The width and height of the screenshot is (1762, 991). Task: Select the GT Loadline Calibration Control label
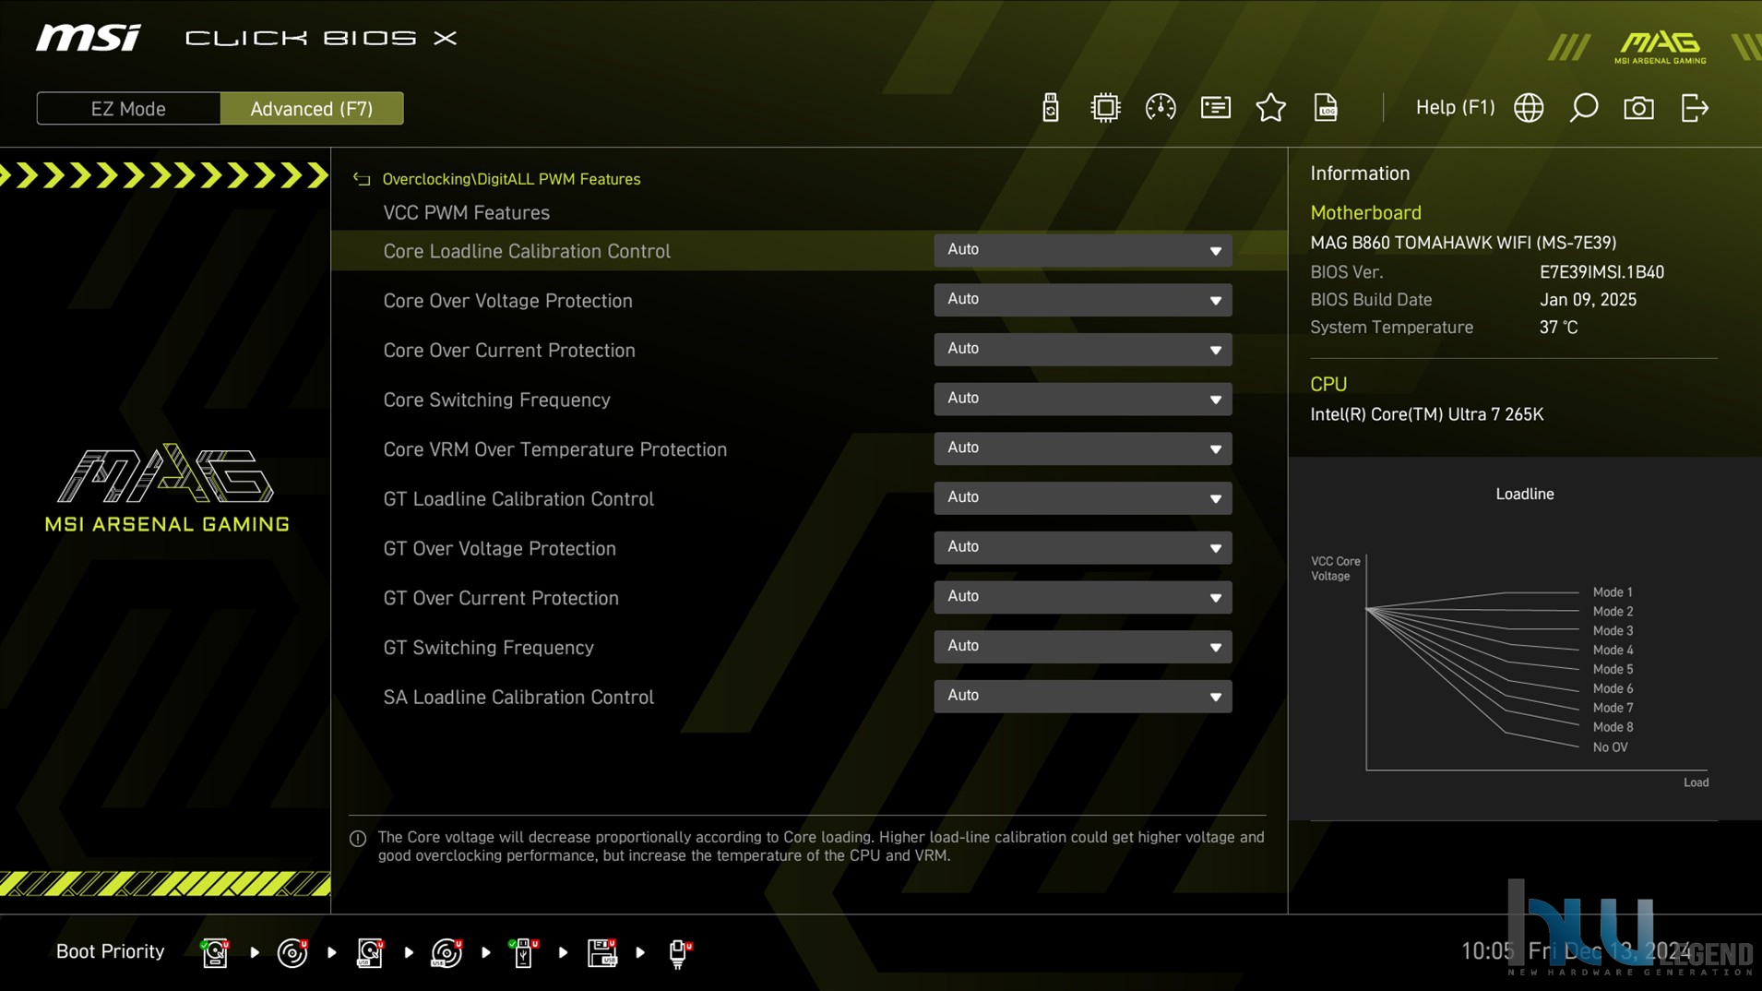[518, 499]
